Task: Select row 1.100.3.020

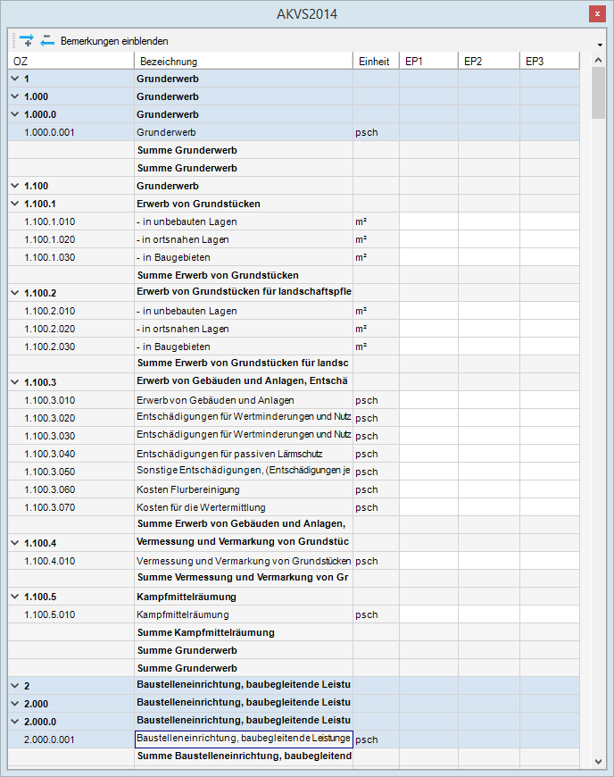Action: click(x=294, y=418)
